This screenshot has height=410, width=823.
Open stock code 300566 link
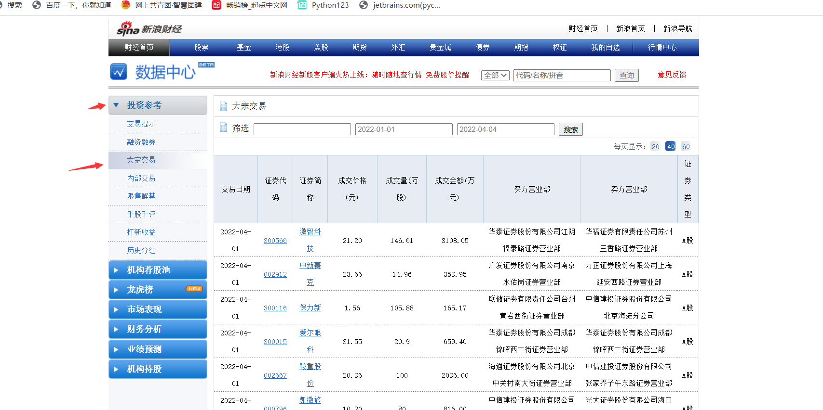click(x=275, y=241)
